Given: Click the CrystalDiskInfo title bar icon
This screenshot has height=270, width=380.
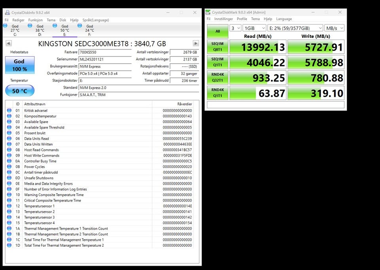Looking at the screenshot, I should point(7,12).
